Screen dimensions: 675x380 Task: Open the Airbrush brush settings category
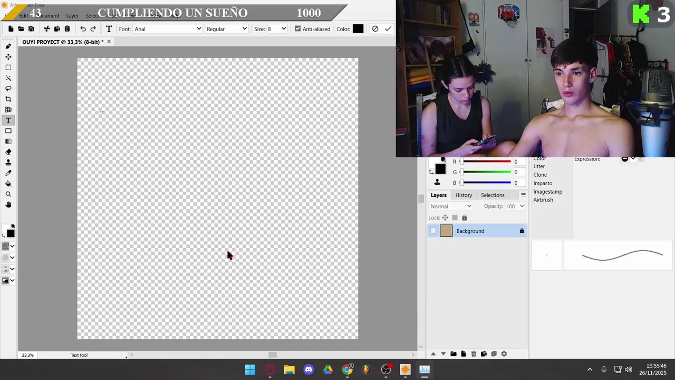click(543, 199)
